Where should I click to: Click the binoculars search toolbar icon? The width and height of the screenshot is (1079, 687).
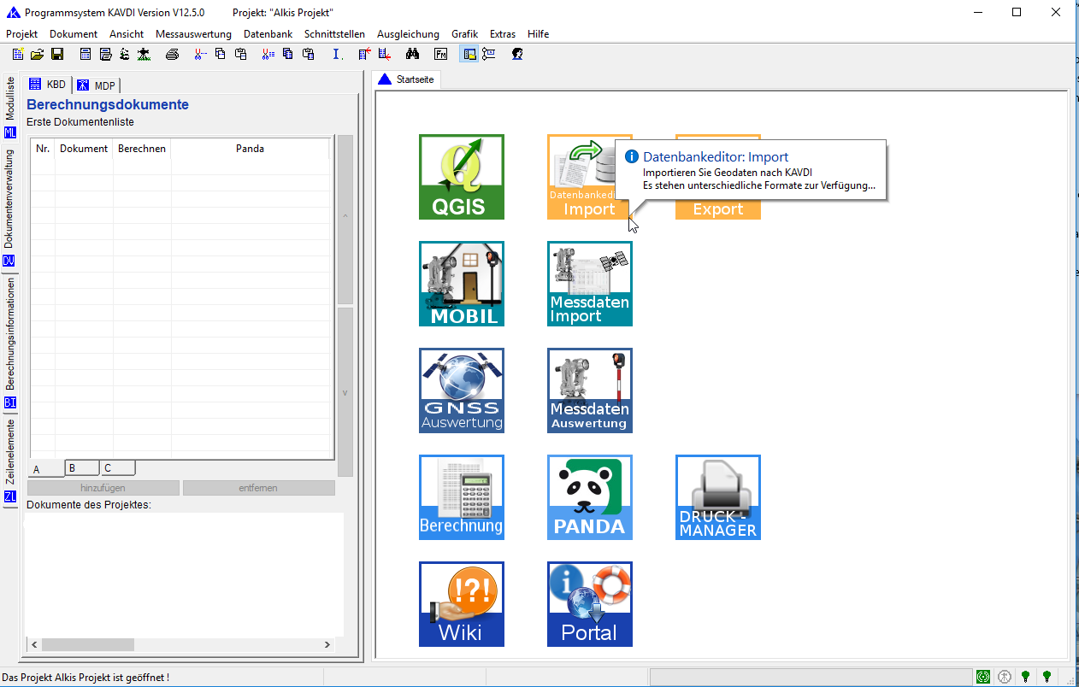click(412, 55)
